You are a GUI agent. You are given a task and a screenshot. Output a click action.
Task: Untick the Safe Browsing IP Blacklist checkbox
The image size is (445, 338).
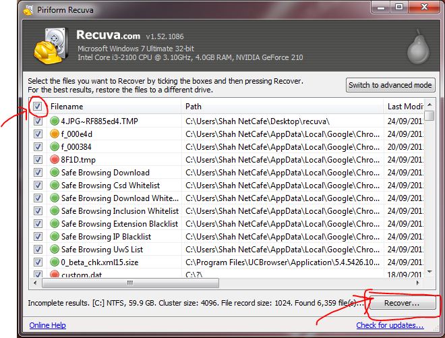[38, 237]
